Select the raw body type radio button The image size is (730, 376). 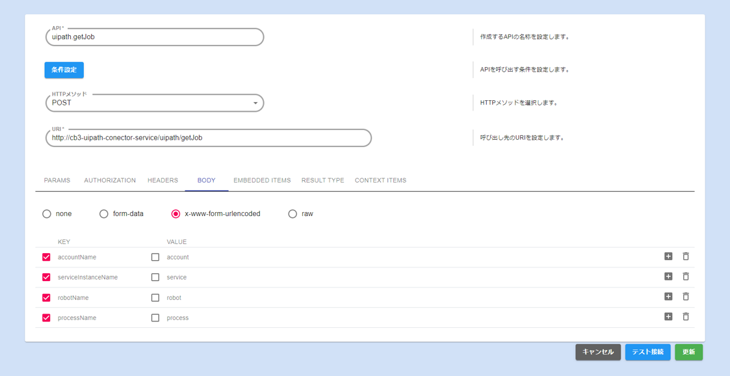[x=293, y=213]
